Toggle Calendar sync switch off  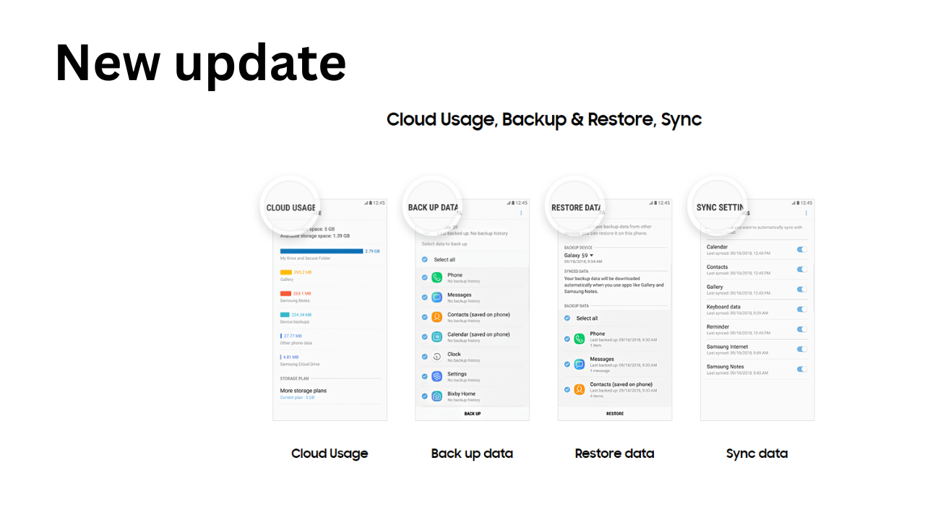[x=801, y=249]
